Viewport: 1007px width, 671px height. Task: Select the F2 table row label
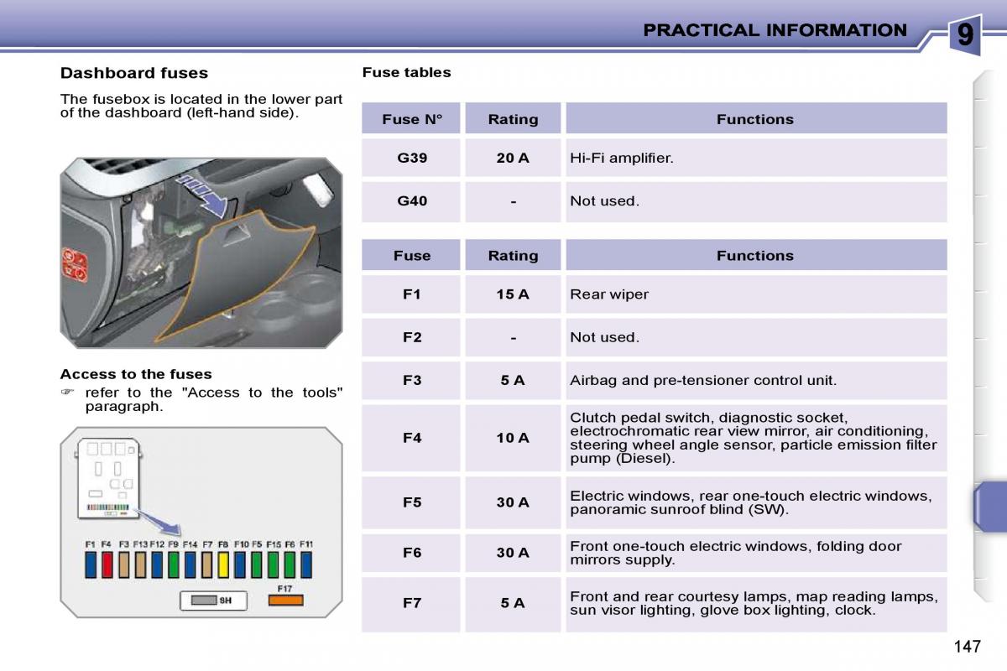point(411,337)
